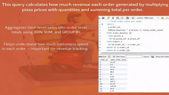Refresh results with the blue arrows icon
This screenshot has width=169, height=95.
(x=114, y=57)
